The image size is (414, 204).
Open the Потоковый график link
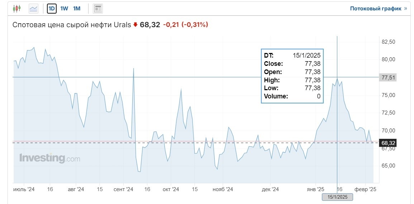point(376,9)
